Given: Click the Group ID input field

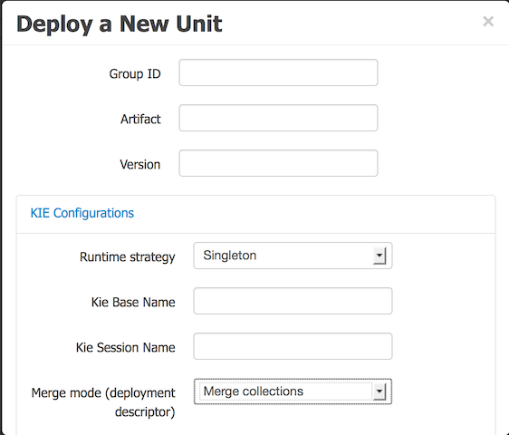Looking at the screenshot, I should coord(278,72).
